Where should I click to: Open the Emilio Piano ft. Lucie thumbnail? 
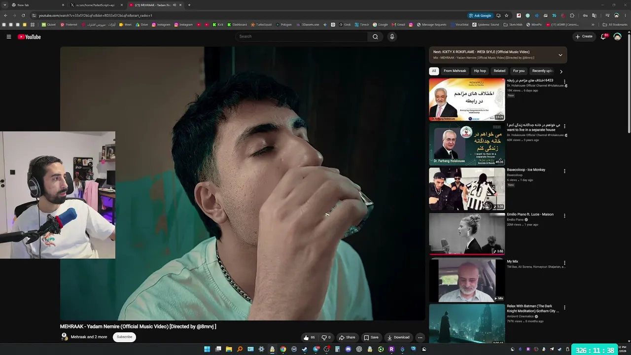pyautogui.click(x=467, y=234)
